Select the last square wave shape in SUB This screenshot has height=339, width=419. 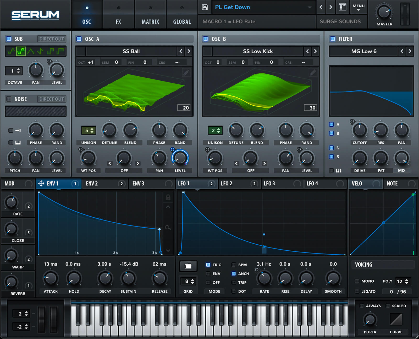[x=60, y=51]
